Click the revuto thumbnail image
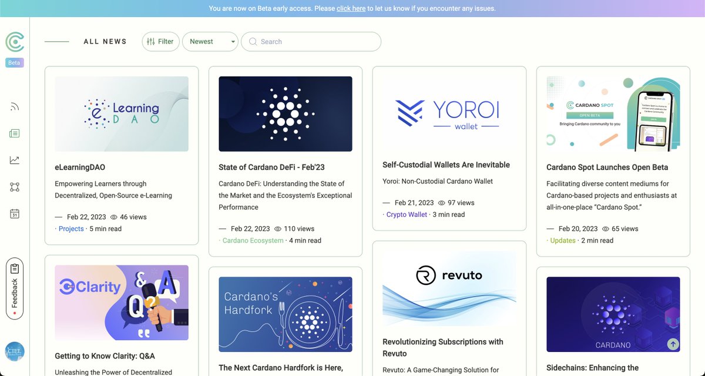This screenshot has width=705, height=376. [x=449, y=288]
